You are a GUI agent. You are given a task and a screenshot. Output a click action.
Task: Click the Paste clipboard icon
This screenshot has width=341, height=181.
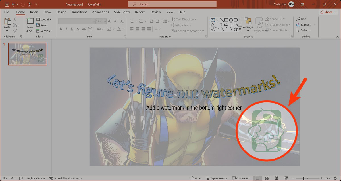7,22
